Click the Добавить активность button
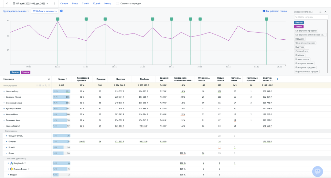Viewport: 331px width, 178px height. pos(45,11)
